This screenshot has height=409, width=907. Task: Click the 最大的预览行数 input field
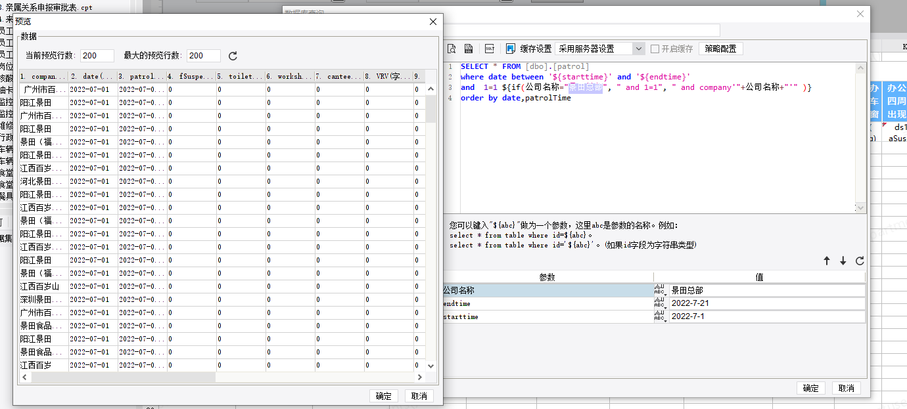204,56
